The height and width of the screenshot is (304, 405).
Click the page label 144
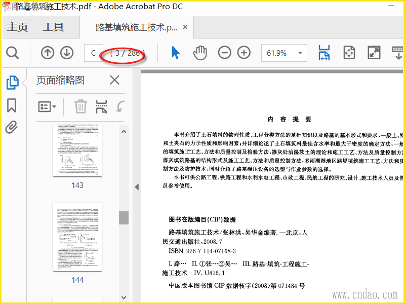coord(77,280)
